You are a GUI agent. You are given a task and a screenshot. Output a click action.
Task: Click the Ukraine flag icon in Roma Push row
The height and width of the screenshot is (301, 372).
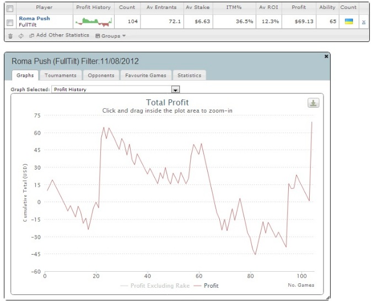click(349, 22)
